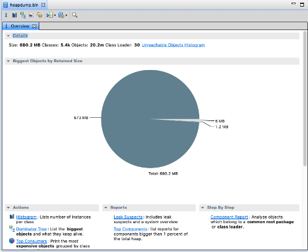
Task: Open the Leak Suspects report link
Action: [128, 217]
